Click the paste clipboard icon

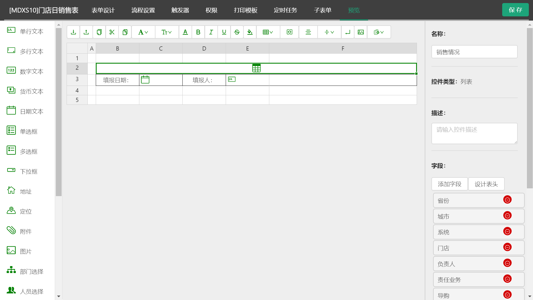pyautogui.click(x=125, y=32)
